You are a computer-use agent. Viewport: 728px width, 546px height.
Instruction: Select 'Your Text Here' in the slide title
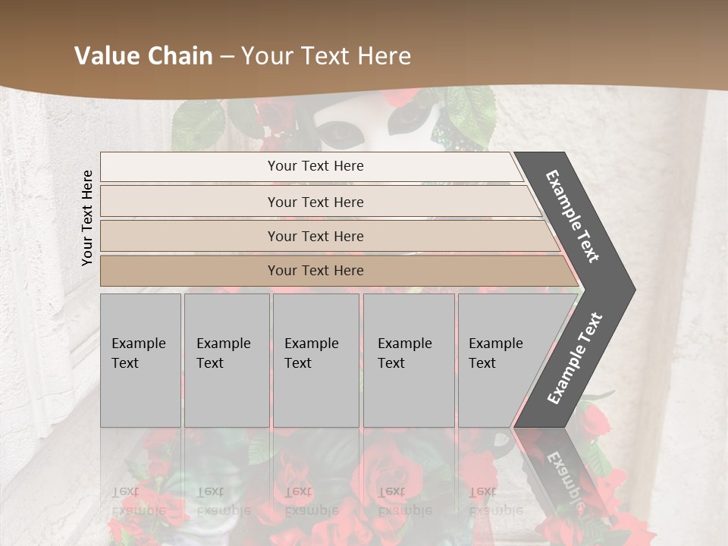click(326, 56)
